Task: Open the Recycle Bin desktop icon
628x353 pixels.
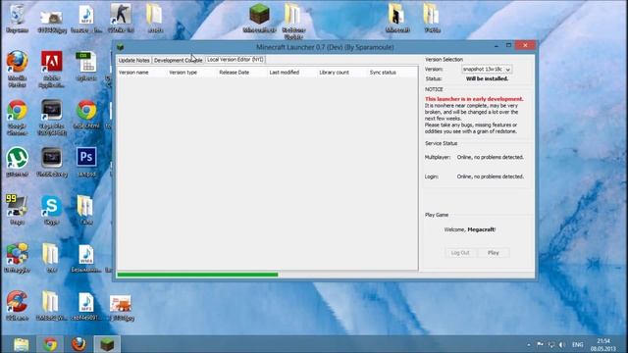Action: pos(17,19)
